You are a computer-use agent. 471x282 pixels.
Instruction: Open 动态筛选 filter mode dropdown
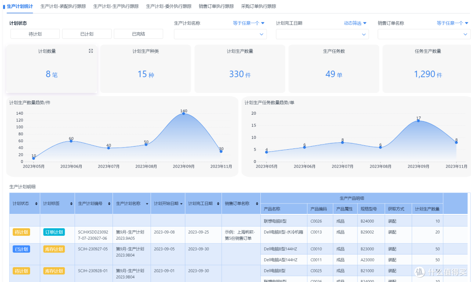point(355,23)
